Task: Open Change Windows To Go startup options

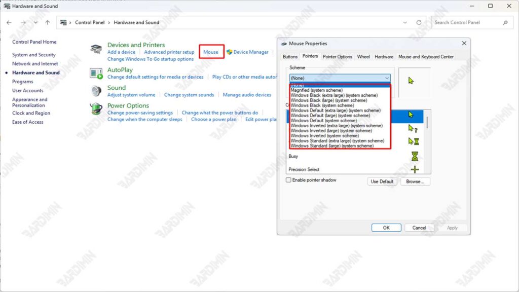Action: [x=150, y=59]
